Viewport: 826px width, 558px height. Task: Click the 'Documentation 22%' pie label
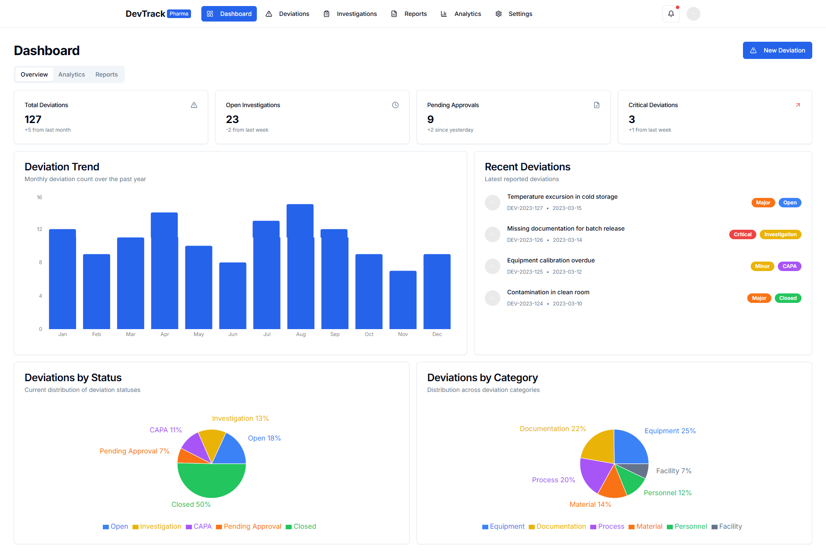pos(553,429)
